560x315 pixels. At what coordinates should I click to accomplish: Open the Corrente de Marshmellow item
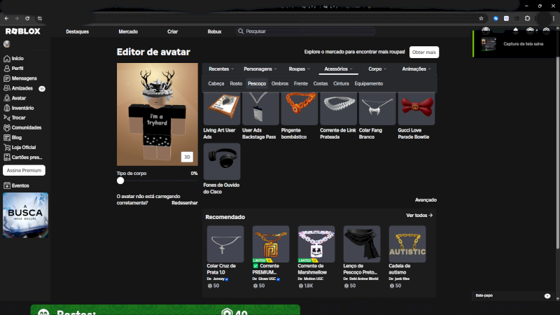(316, 244)
